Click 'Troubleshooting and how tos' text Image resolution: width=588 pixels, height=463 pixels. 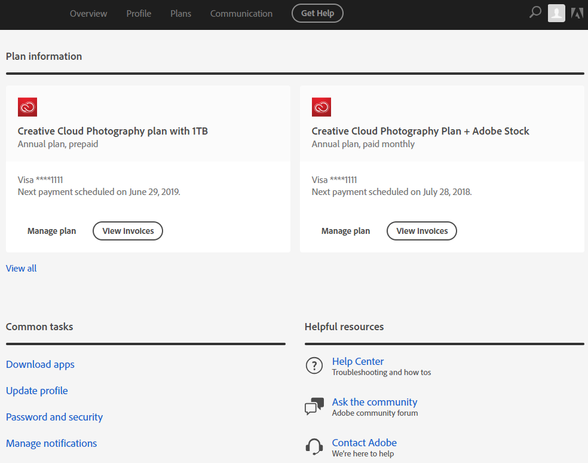tap(381, 373)
